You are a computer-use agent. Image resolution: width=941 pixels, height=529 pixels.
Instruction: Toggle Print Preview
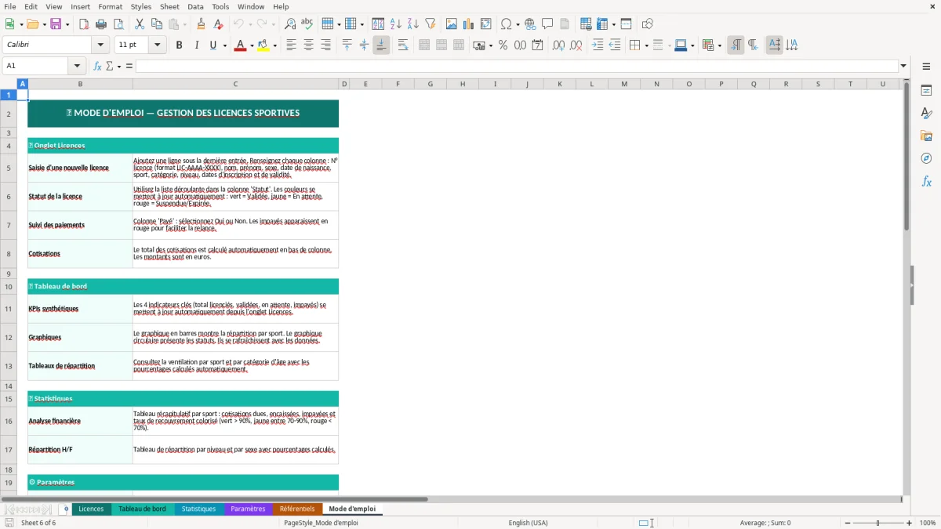pos(118,24)
